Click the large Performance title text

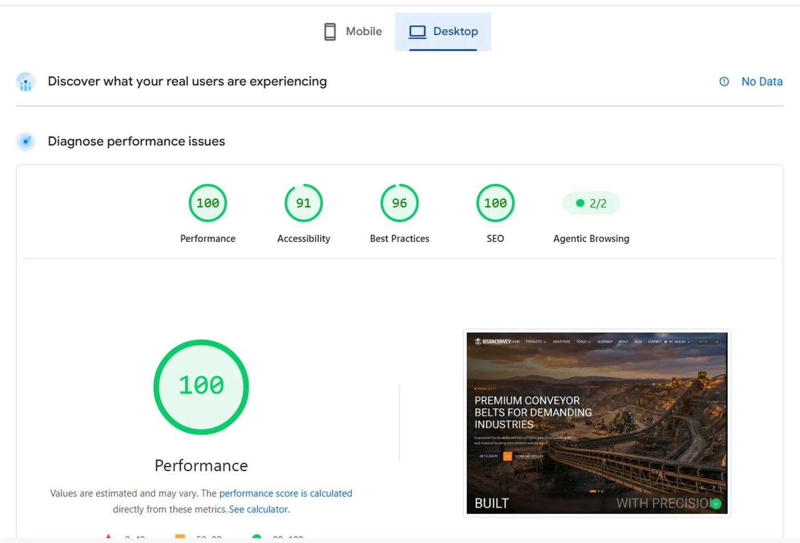201,465
